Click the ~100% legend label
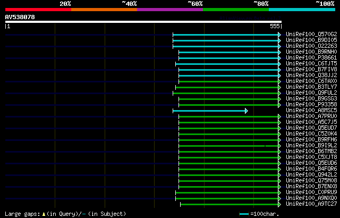The height and width of the screenshot is (218, 340). click(x=325, y=4)
